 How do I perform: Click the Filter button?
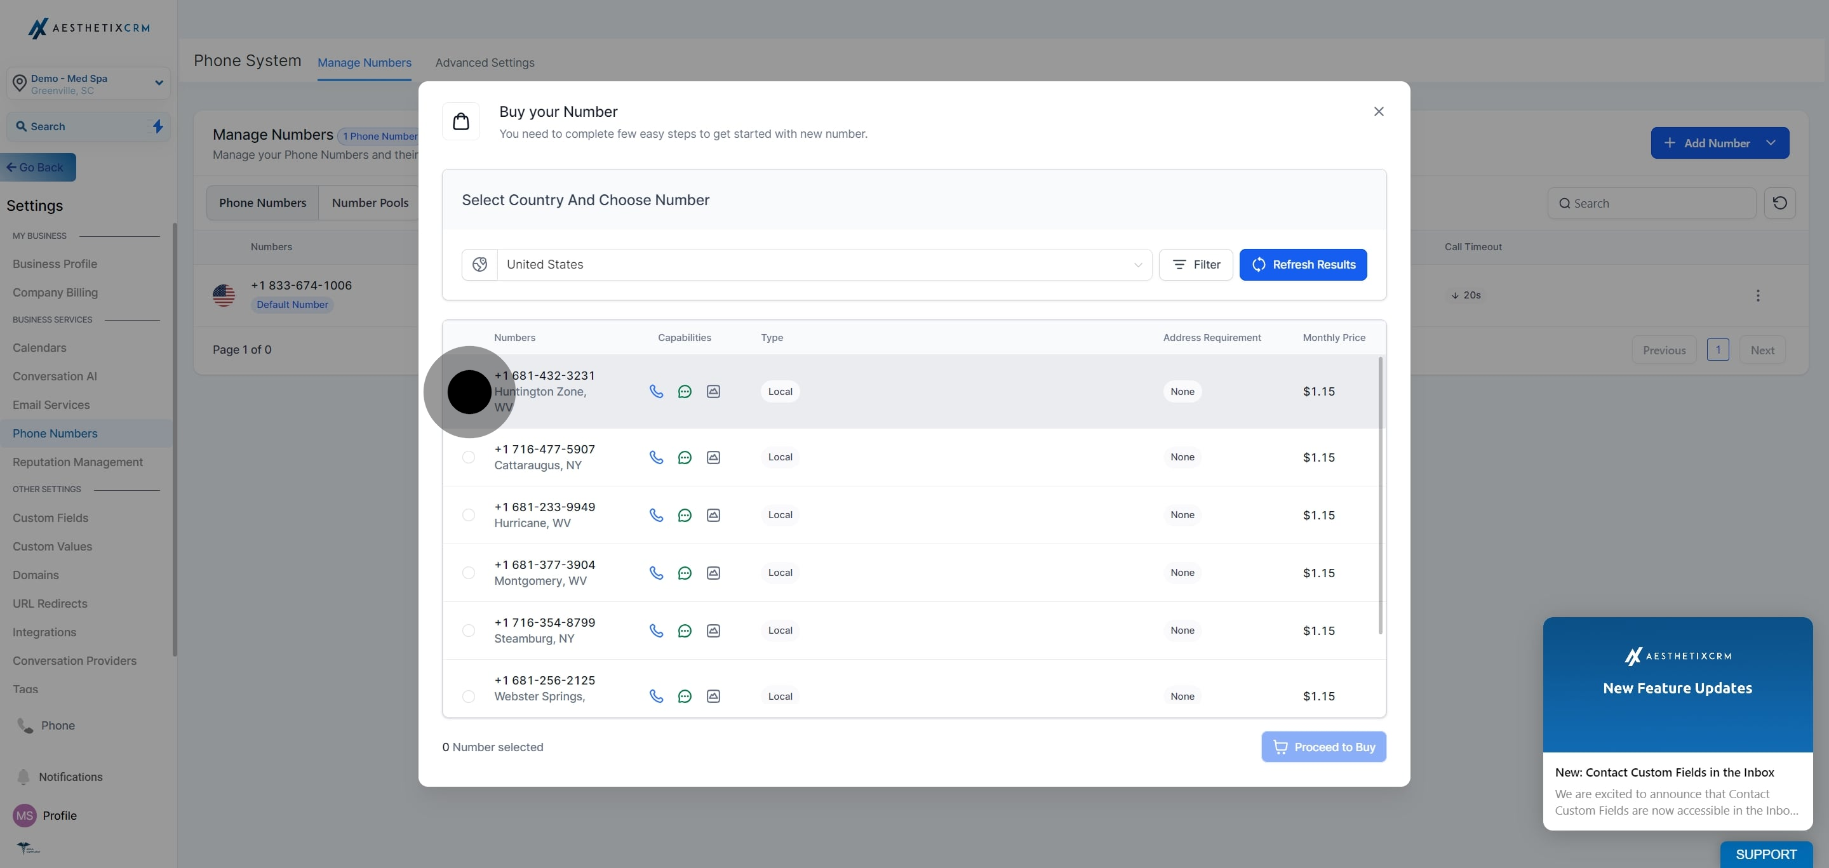pyautogui.click(x=1196, y=265)
